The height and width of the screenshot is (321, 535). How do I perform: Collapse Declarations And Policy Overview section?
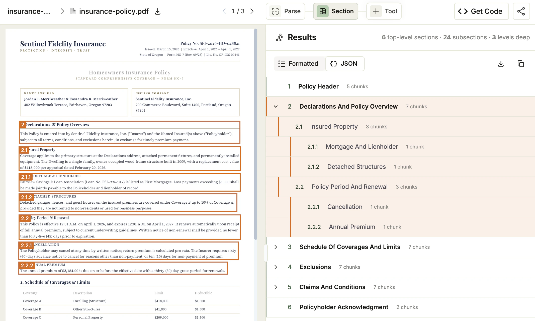pyautogui.click(x=276, y=107)
